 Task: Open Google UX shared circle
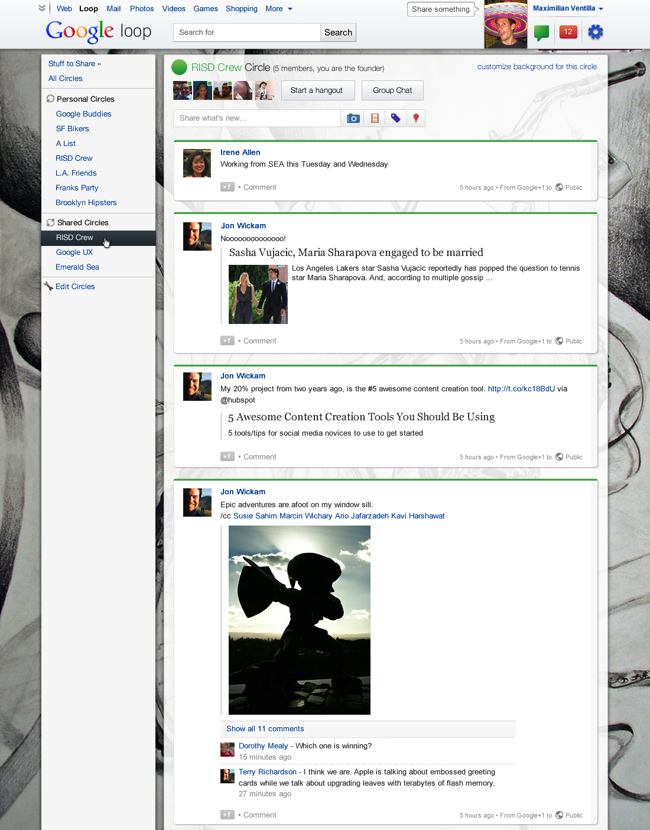[x=74, y=252]
